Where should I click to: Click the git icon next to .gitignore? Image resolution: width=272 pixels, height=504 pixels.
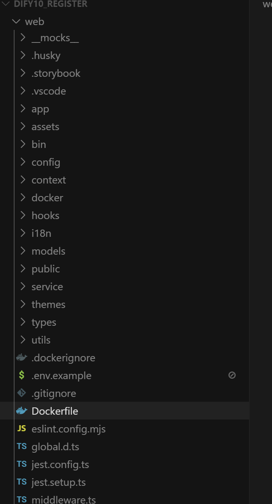tap(21, 393)
